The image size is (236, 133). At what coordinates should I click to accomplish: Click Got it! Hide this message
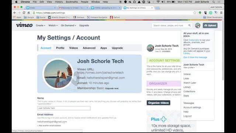195,57
